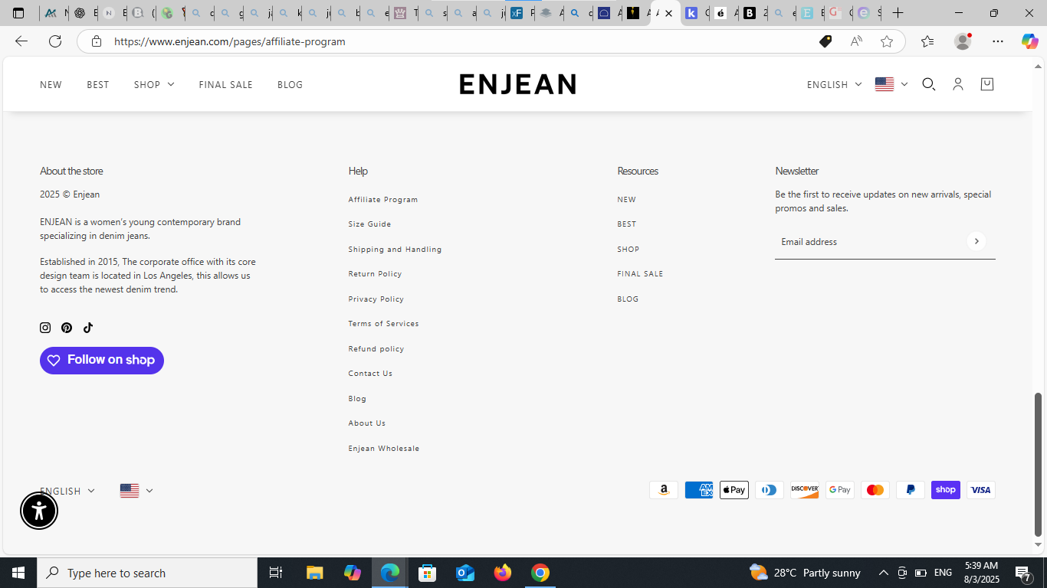Click the Apple Pay payment icon
The width and height of the screenshot is (1047, 588).
734,490
